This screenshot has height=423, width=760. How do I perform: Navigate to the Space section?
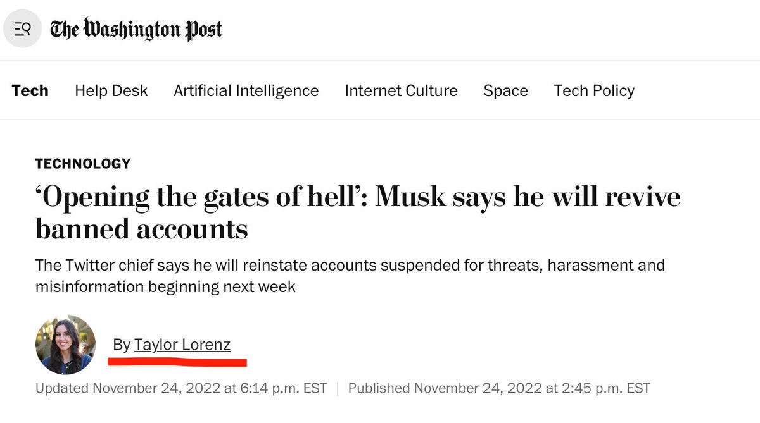[505, 90]
